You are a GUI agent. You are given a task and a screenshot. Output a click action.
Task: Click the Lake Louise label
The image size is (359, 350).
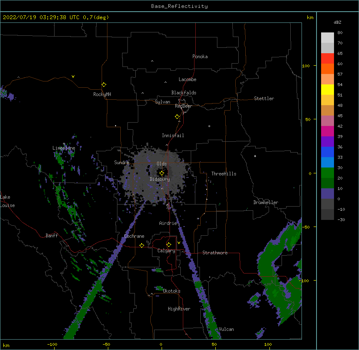(7, 201)
